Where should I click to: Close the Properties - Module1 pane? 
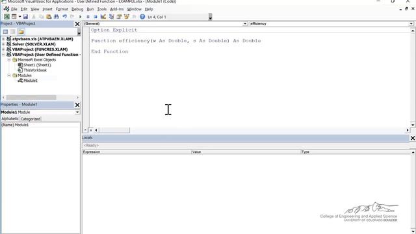pyautogui.click(x=77, y=105)
